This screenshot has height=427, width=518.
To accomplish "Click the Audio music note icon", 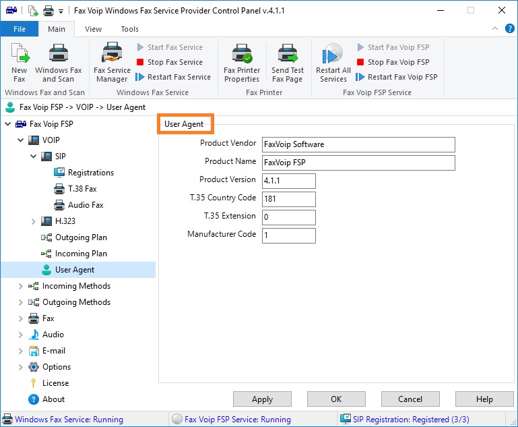I will pyautogui.click(x=34, y=335).
